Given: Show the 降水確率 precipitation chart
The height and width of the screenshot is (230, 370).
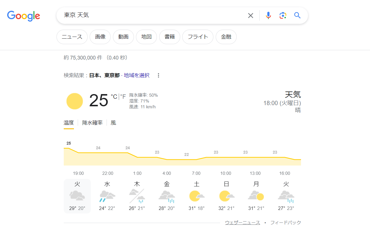Looking at the screenshot, I should pos(92,123).
